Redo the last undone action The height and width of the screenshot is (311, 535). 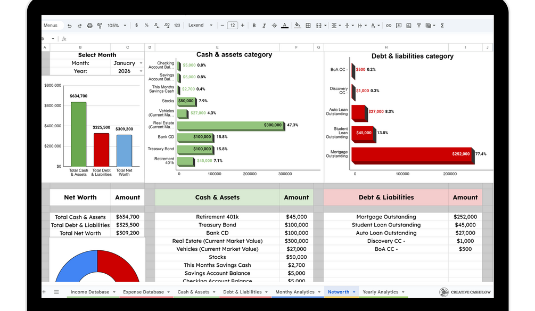click(79, 26)
